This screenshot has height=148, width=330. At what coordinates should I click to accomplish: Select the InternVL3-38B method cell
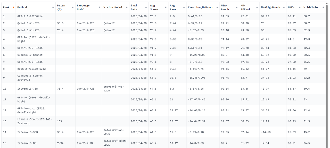click(36, 132)
